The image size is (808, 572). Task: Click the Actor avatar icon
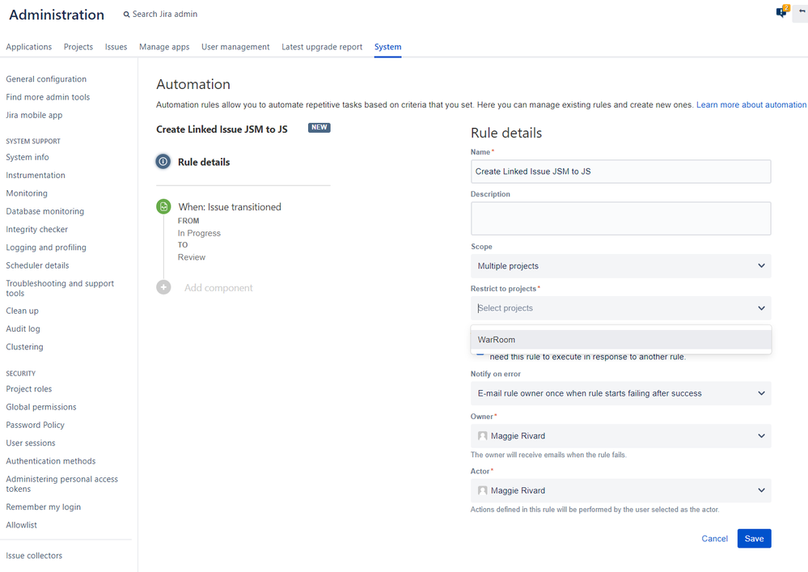[x=482, y=490]
